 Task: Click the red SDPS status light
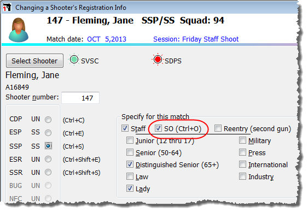[158, 60]
